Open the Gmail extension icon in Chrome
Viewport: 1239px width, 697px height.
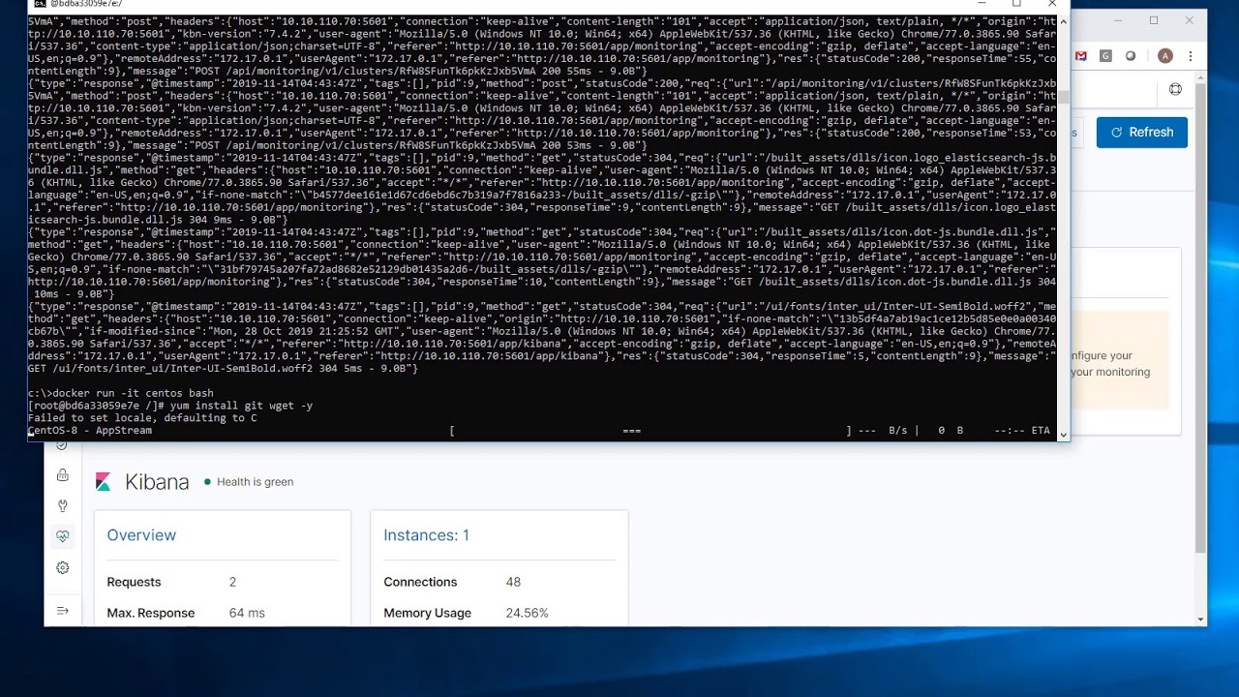tap(1081, 56)
